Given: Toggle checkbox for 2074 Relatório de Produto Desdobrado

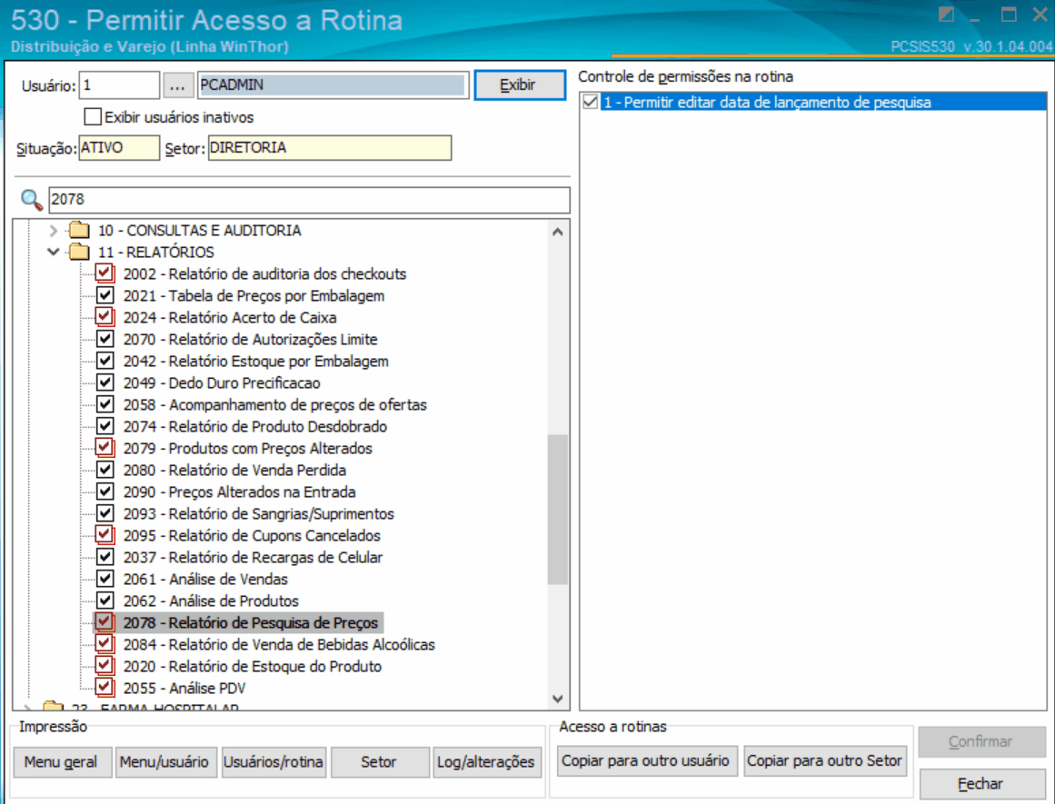Looking at the screenshot, I should point(105,426).
